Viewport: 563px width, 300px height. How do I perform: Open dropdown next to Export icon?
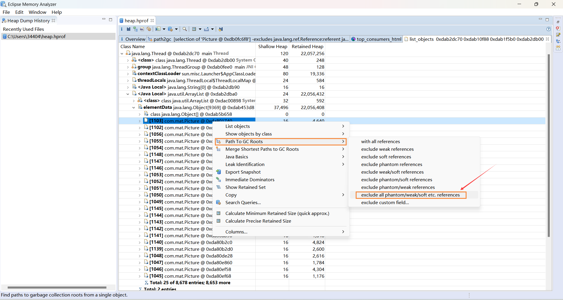tap(212, 29)
